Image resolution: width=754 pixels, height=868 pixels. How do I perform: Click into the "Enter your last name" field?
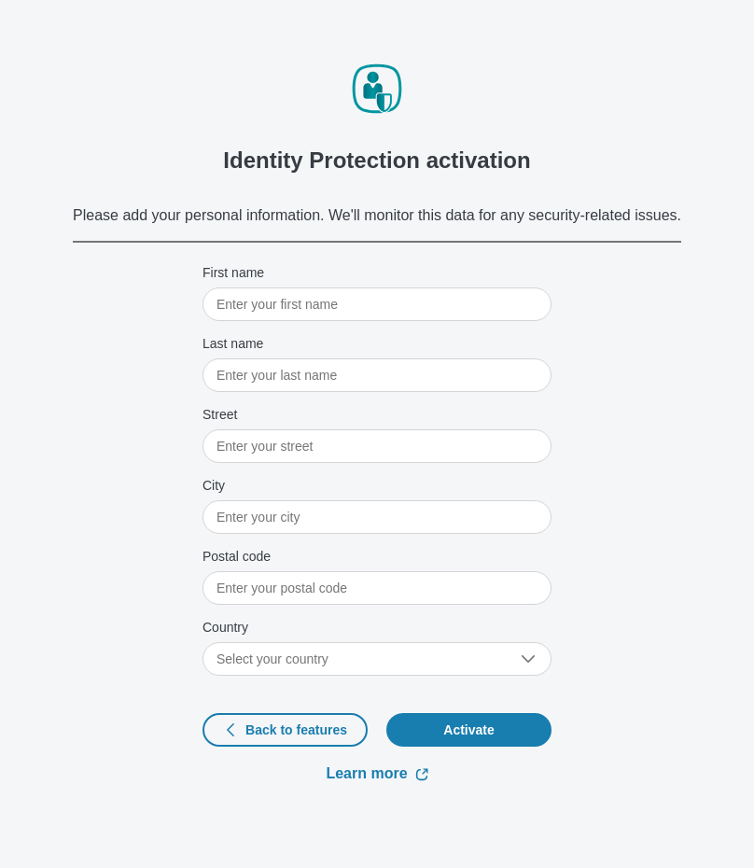[x=376, y=375]
